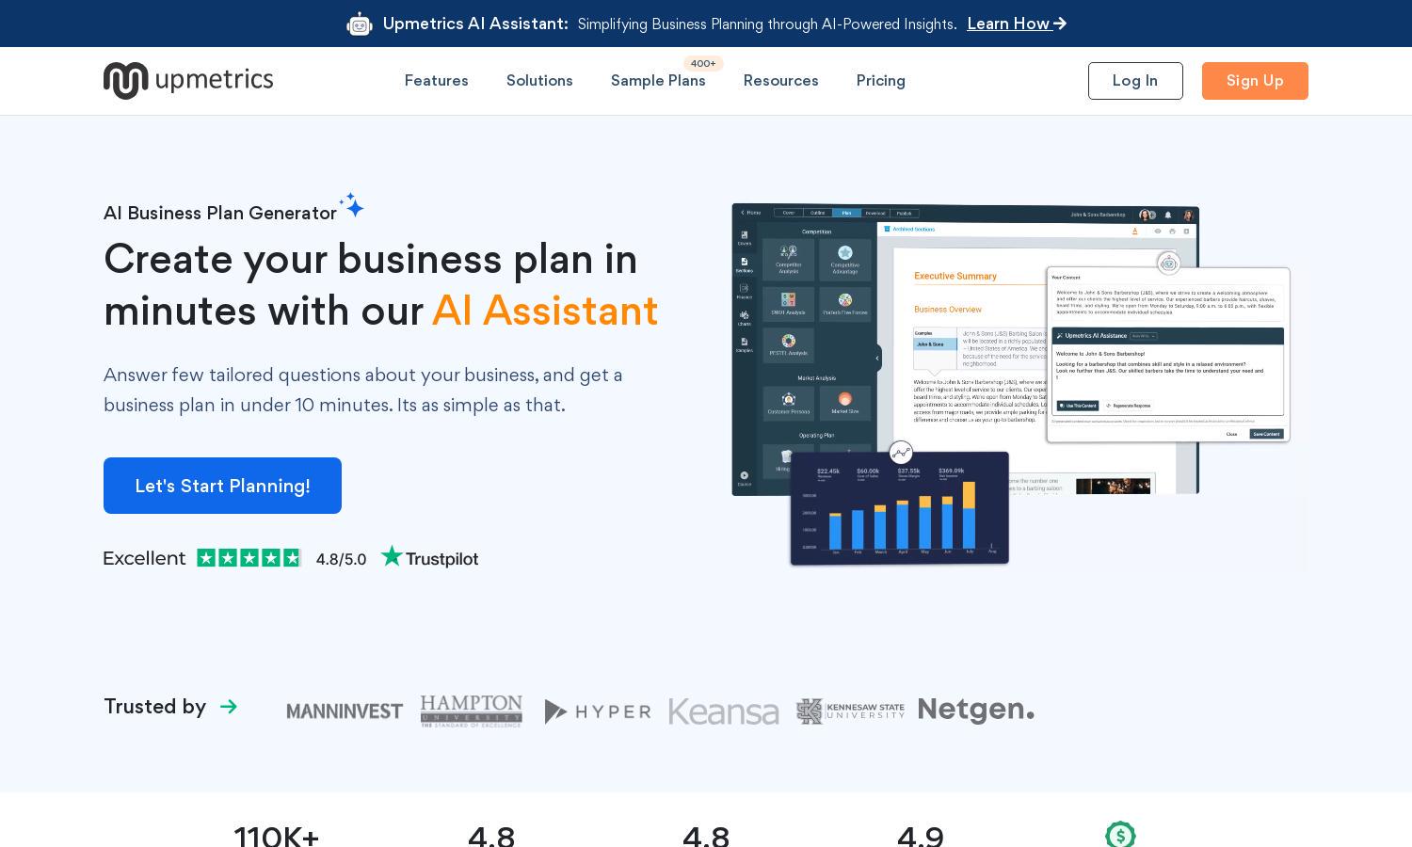Screen dimensions: 1412x847
Task: Click the 400+ badge above Sample Plans
Action: 703,63
